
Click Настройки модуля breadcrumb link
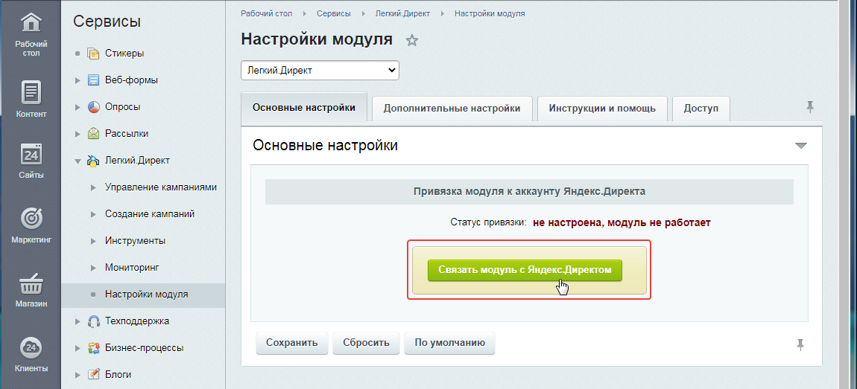(x=490, y=13)
